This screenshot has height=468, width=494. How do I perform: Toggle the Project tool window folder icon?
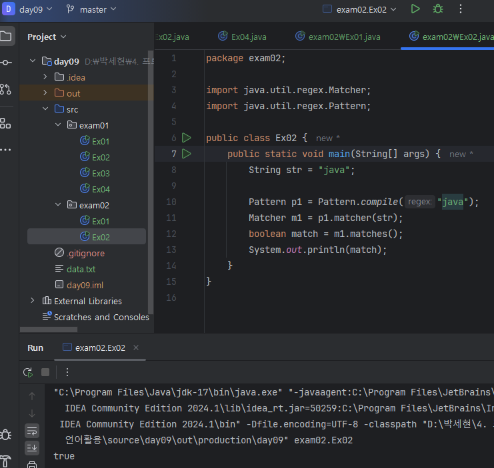[6, 36]
